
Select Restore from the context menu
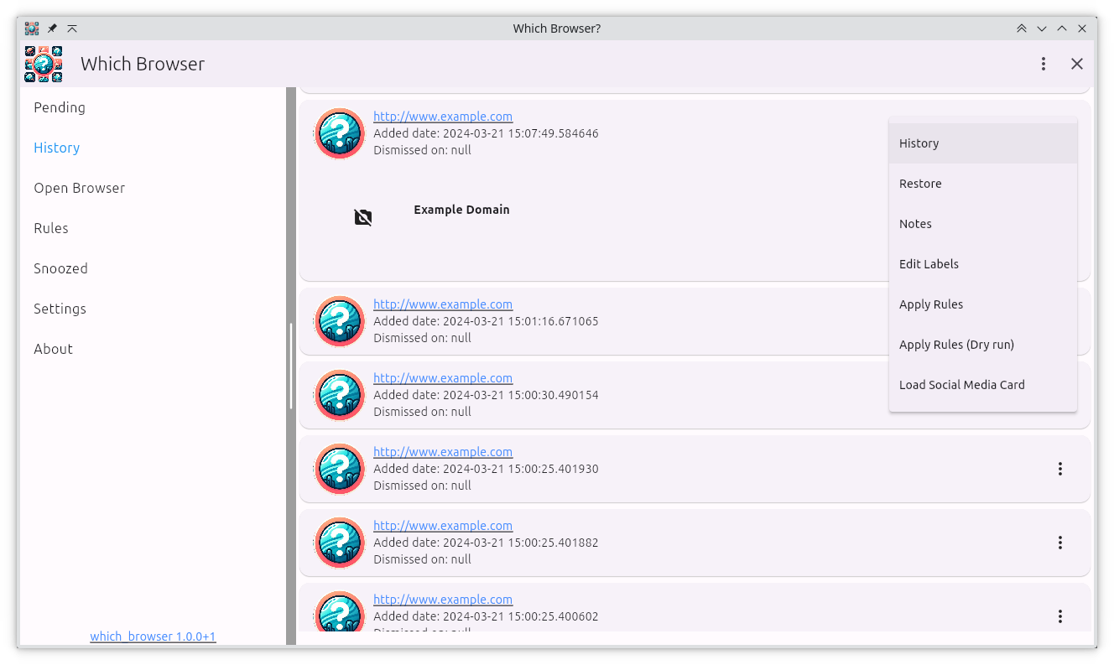click(x=920, y=183)
